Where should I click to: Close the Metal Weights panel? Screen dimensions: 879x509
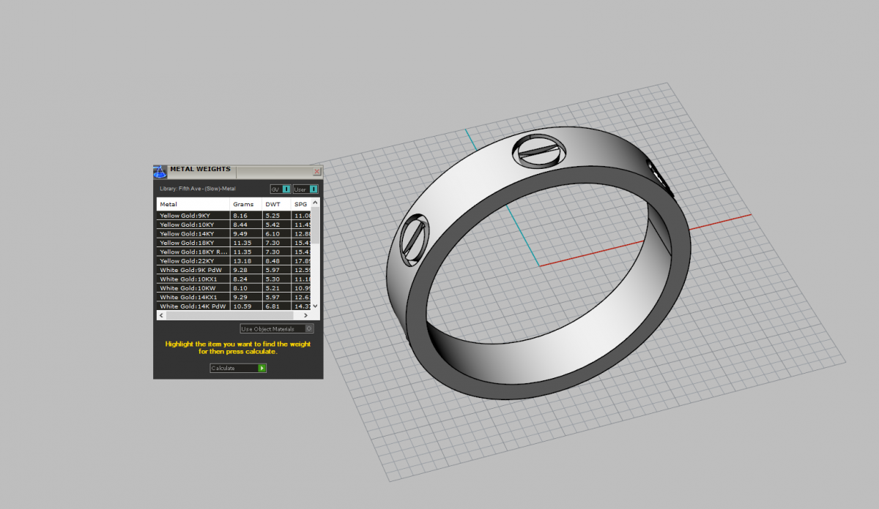point(317,171)
